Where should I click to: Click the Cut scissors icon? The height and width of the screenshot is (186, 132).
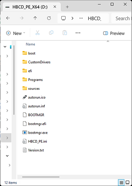point(37,33)
